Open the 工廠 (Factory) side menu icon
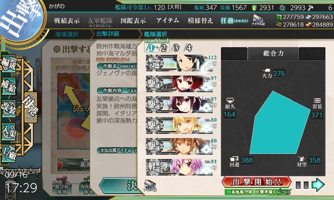The width and height of the screenshot is (334, 200). (9, 152)
